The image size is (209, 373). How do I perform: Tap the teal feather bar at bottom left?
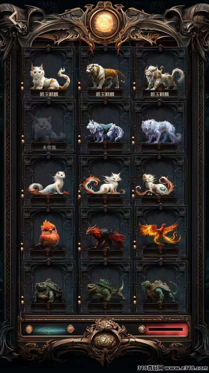tap(50, 329)
